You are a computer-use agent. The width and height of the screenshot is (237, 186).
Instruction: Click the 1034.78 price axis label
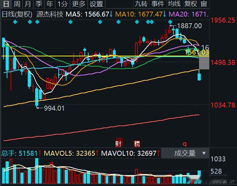click(223, 105)
